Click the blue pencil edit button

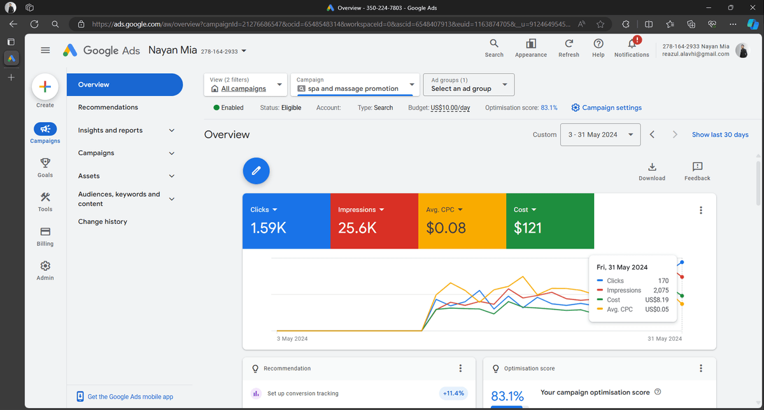point(256,171)
